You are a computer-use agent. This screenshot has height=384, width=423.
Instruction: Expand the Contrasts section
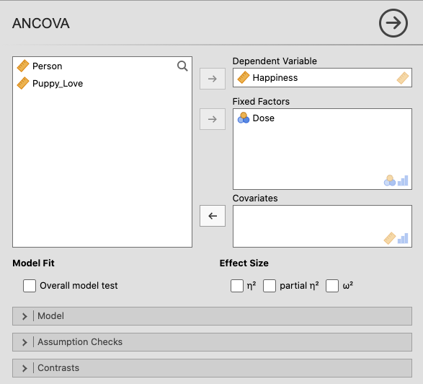tap(212, 368)
